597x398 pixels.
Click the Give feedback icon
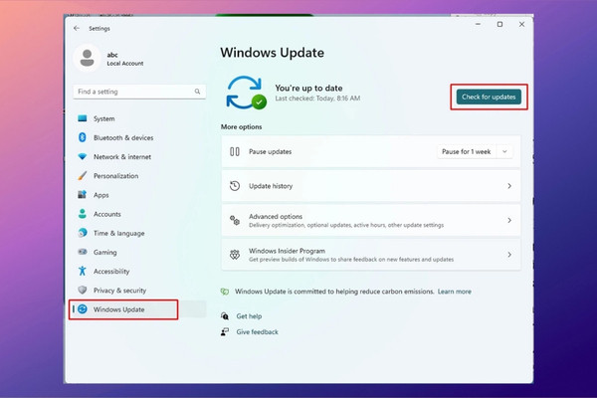(x=225, y=331)
